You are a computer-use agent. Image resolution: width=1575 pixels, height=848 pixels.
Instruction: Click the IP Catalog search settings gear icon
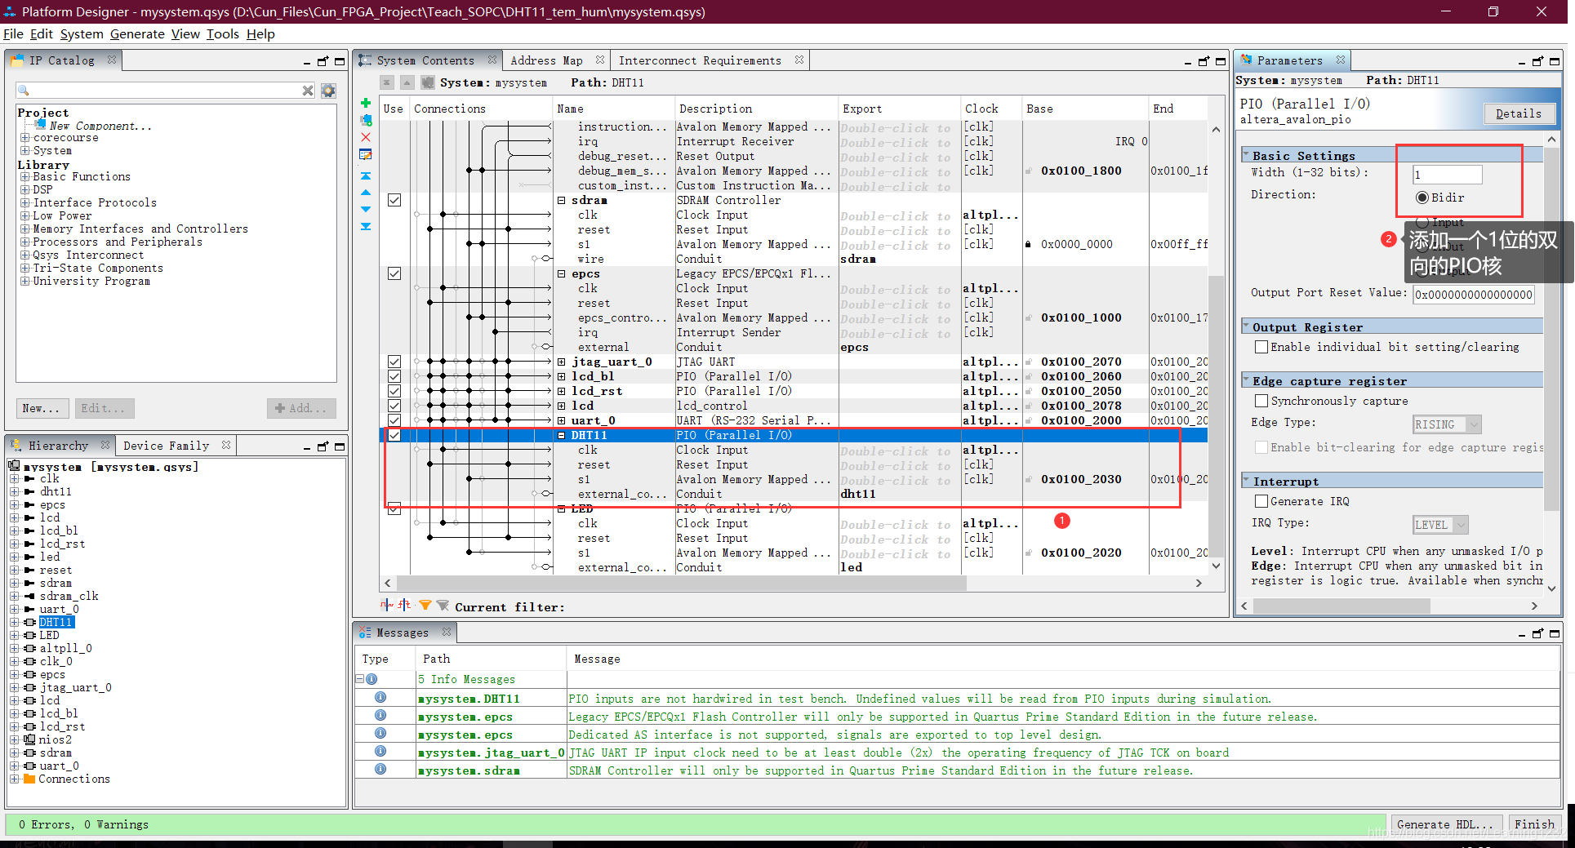coord(328,91)
